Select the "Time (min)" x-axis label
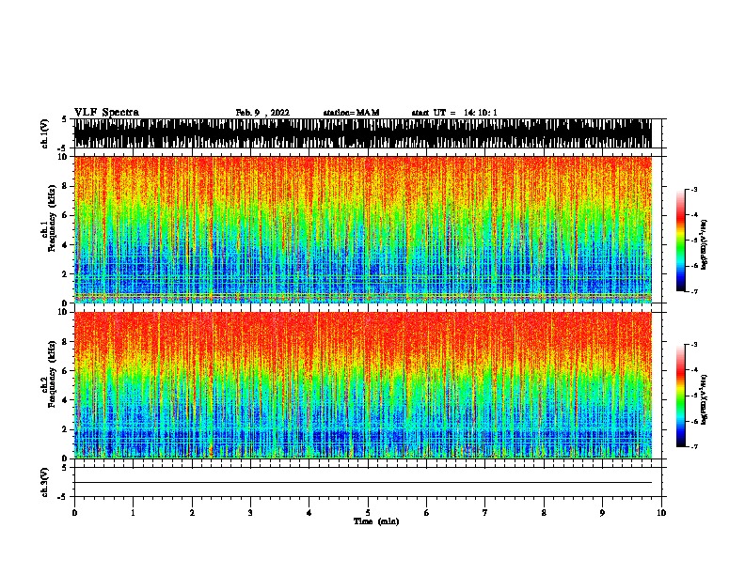The height and width of the screenshot is (575, 745). (x=376, y=521)
